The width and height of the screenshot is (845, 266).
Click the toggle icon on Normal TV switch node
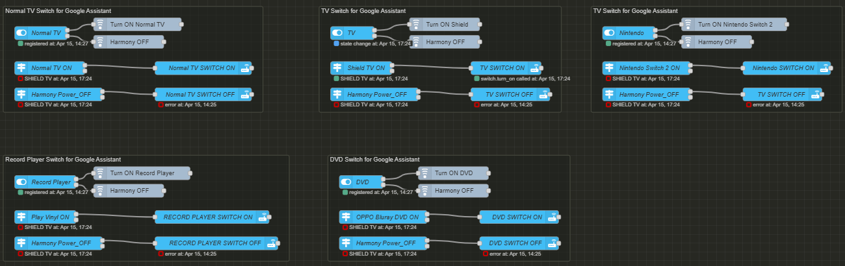tap(21, 33)
